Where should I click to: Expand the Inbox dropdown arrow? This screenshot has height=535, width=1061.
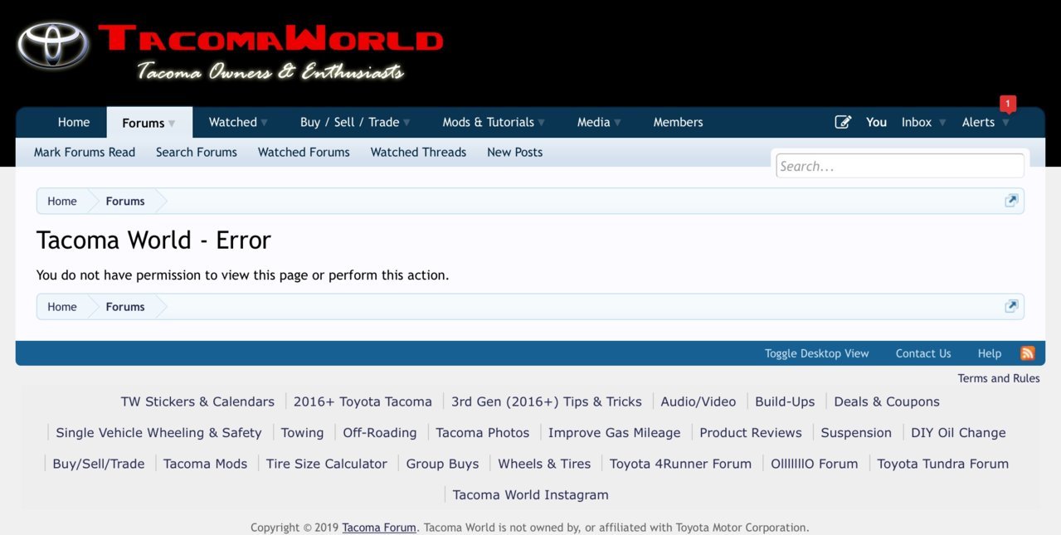942,123
